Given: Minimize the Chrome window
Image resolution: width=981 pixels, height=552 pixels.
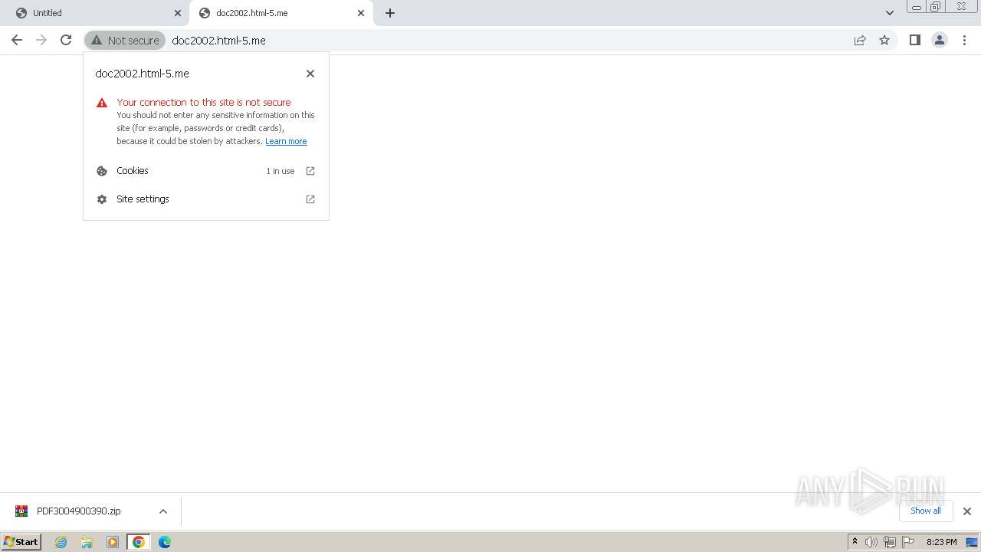Looking at the screenshot, I should pos(916,7).
